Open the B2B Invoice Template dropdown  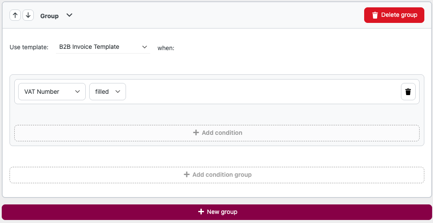103,47
